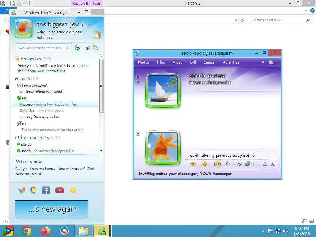The height and width of the screenshot is (237, 316).
Task: Click the colorful swirl icon beside MSN butterfly
Action: click(x=33, y=190)
